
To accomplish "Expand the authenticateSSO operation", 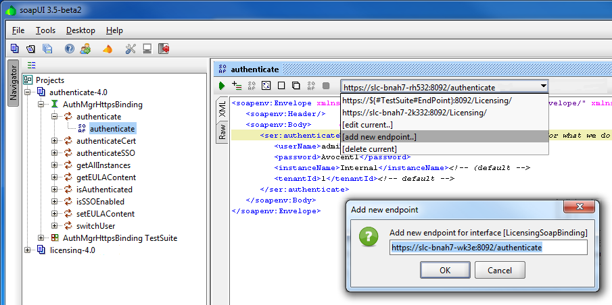I will click(55, 152).
